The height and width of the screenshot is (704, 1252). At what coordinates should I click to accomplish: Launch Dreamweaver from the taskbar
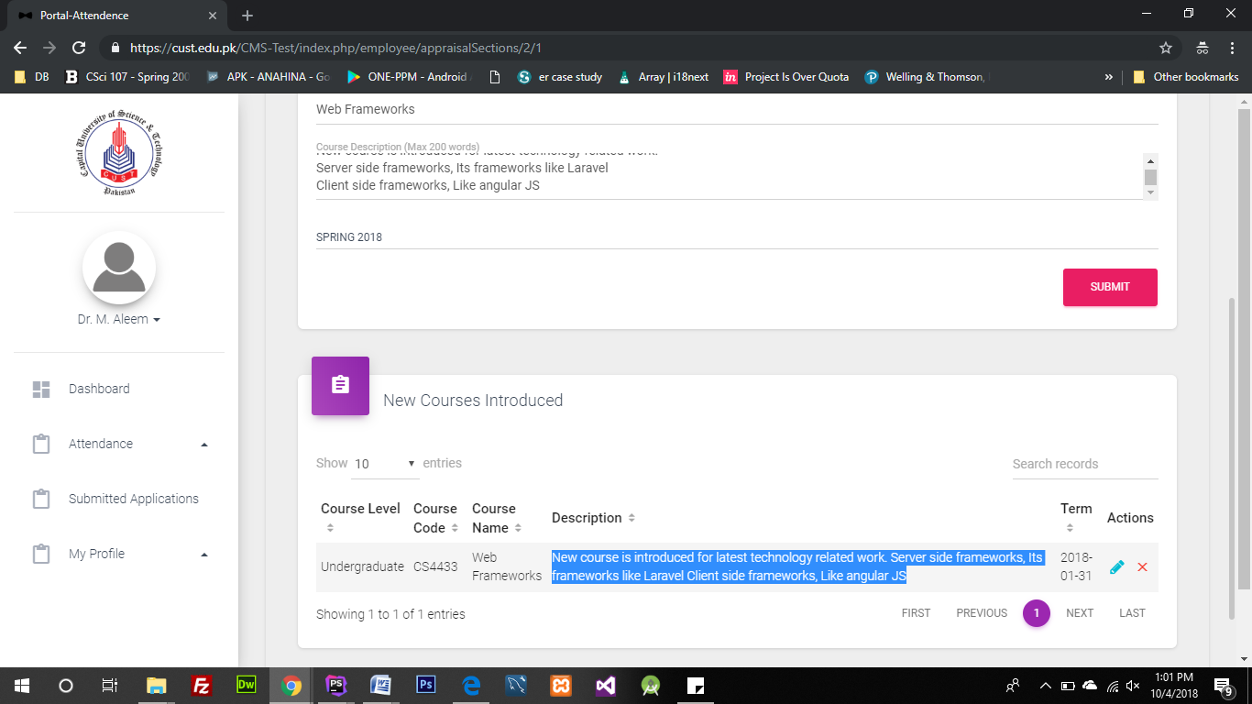[247, 685]
